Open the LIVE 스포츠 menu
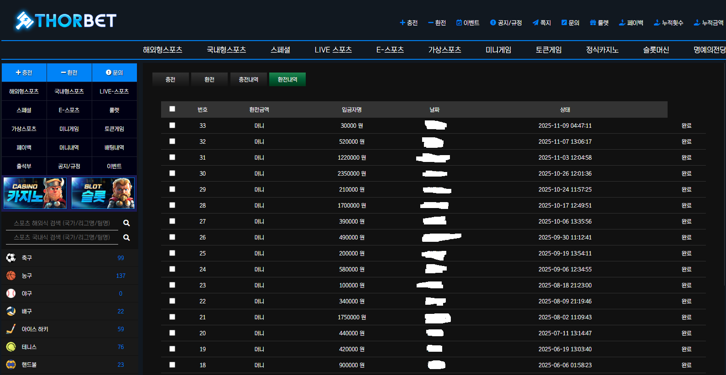Image resolution: width=726 pixels, height=375 pixels. pos(333,50)
